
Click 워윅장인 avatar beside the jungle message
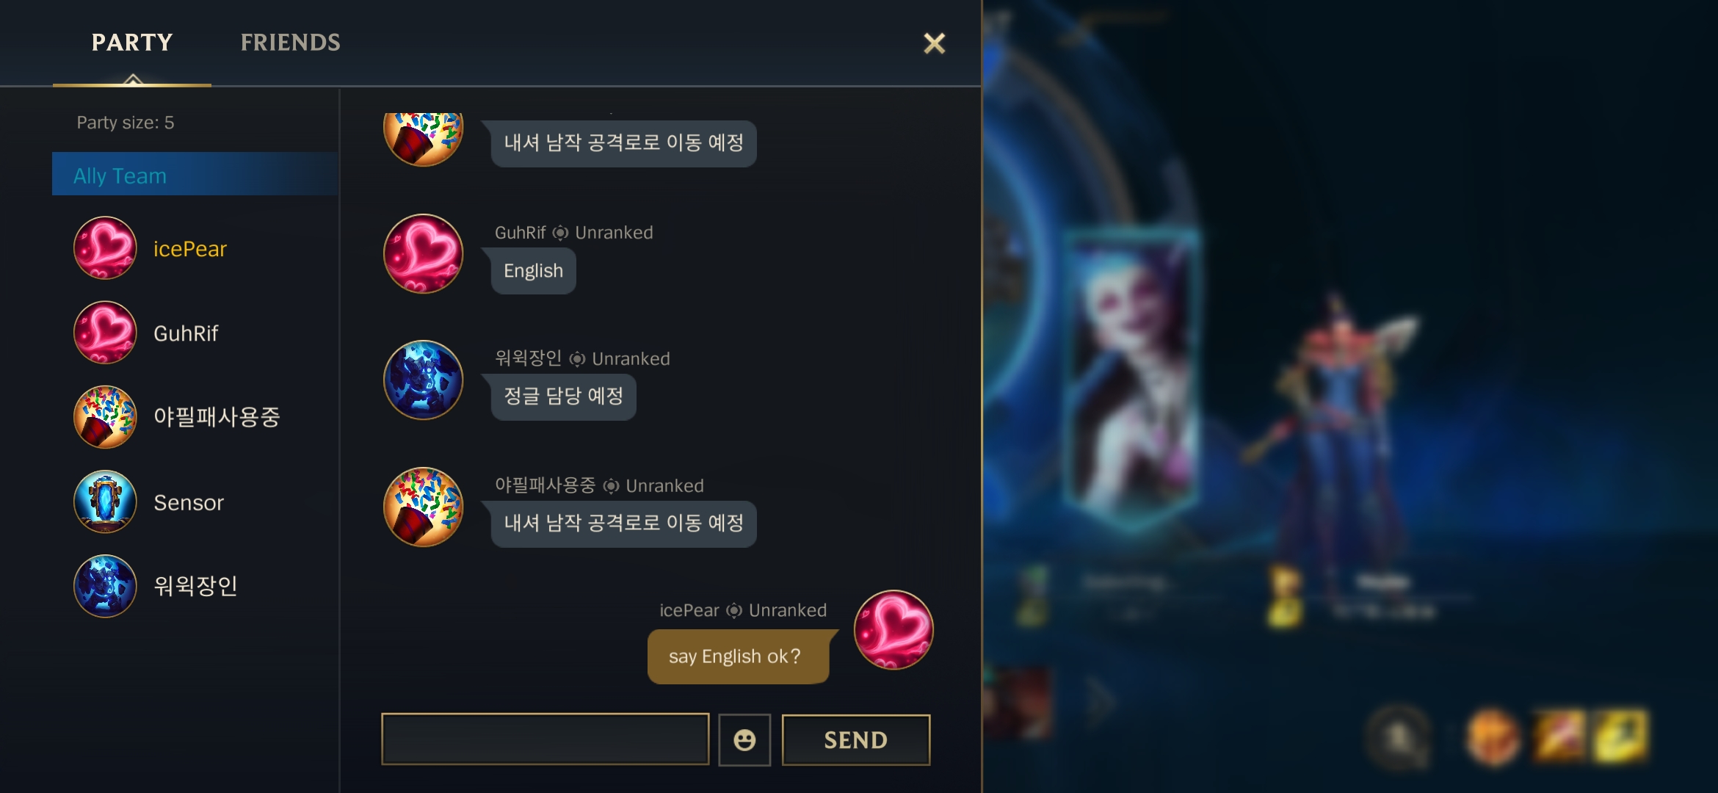click(x=424, y=380)
